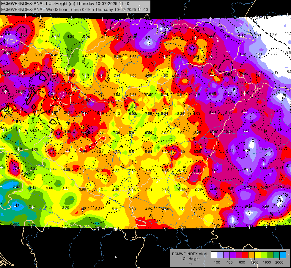Click the WindShear 0-1km title line
Image resolution: width=291 pixels, height=268 pixels.
(x=75, y=10)
